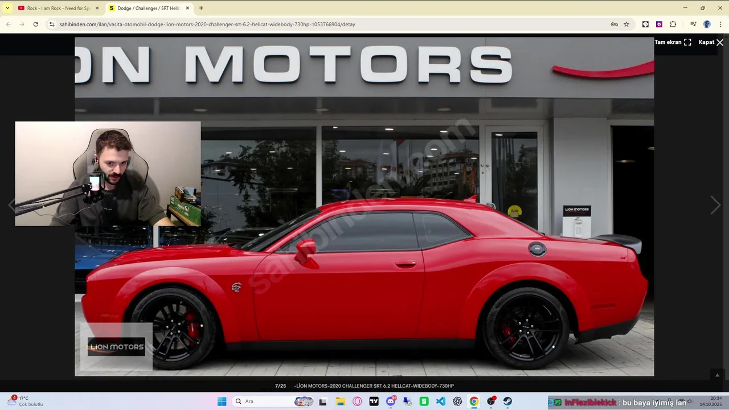Click the photo caption LİON MOTORS-2020 CHALLENGER
This screenshot has height=410, width=729.
coord(374,386)
